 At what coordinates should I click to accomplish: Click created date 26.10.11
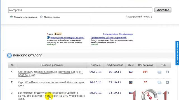point(95,82)
